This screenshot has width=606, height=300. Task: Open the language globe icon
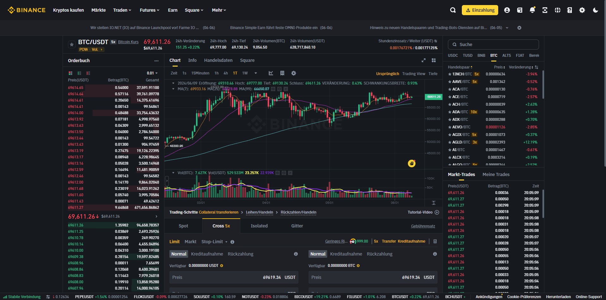click(558, 10)
